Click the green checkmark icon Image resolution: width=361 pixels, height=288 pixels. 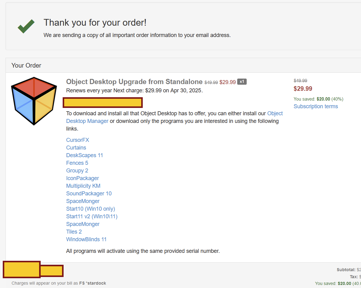[x=26, y=26]
